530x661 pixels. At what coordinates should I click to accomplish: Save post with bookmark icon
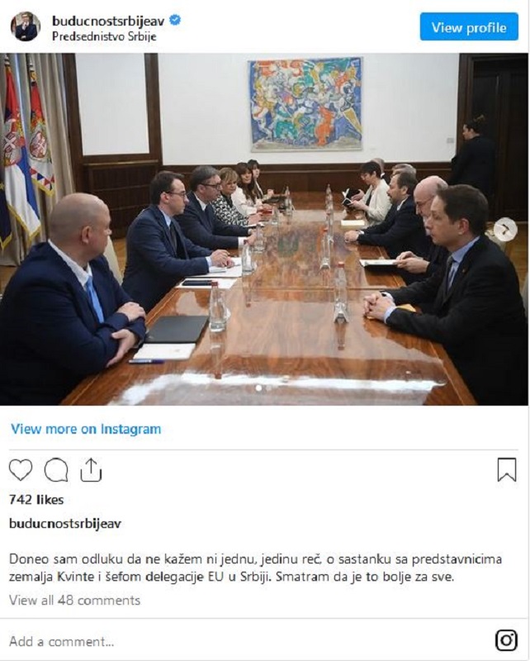pyautogui.click(x=506, y=469)
